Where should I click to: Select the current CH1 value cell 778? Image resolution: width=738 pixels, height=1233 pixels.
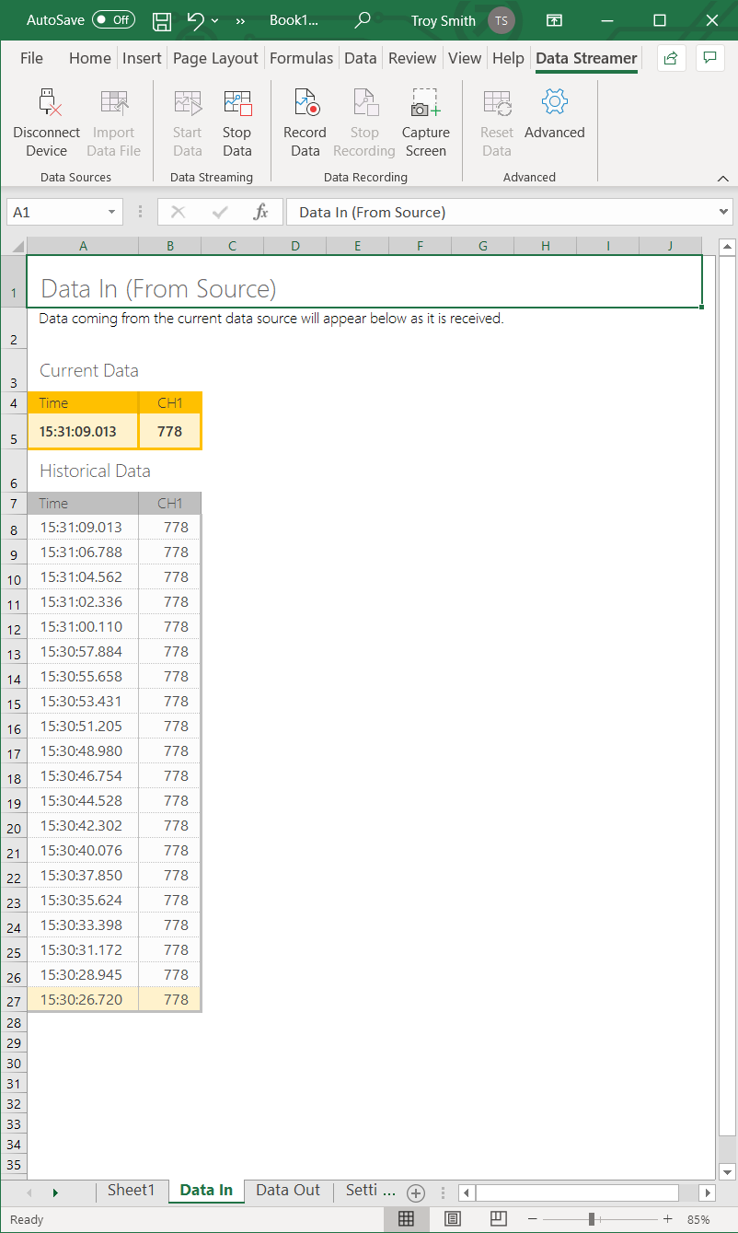[169, 432]
